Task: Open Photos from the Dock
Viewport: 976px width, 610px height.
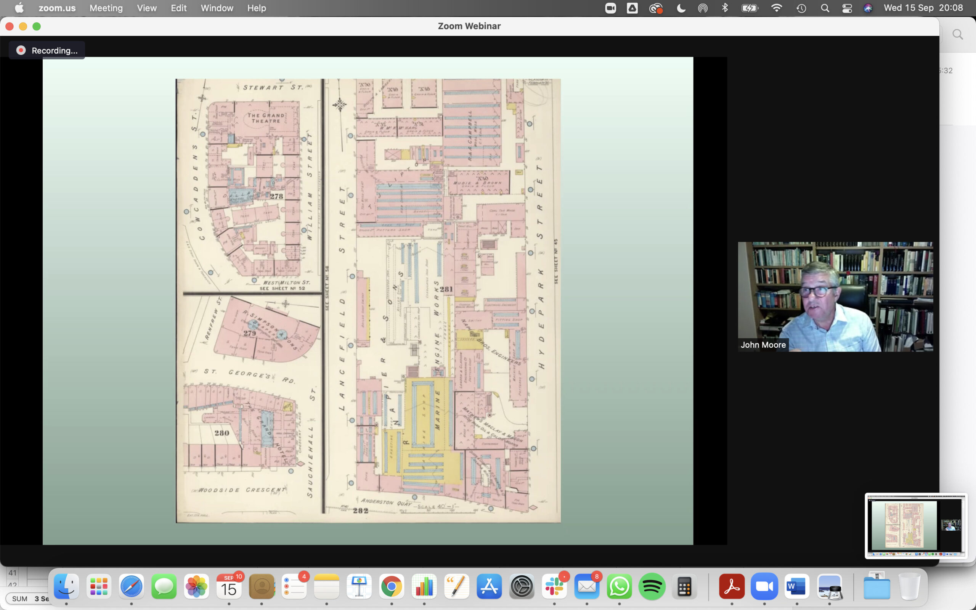Action: click(196, 586)
